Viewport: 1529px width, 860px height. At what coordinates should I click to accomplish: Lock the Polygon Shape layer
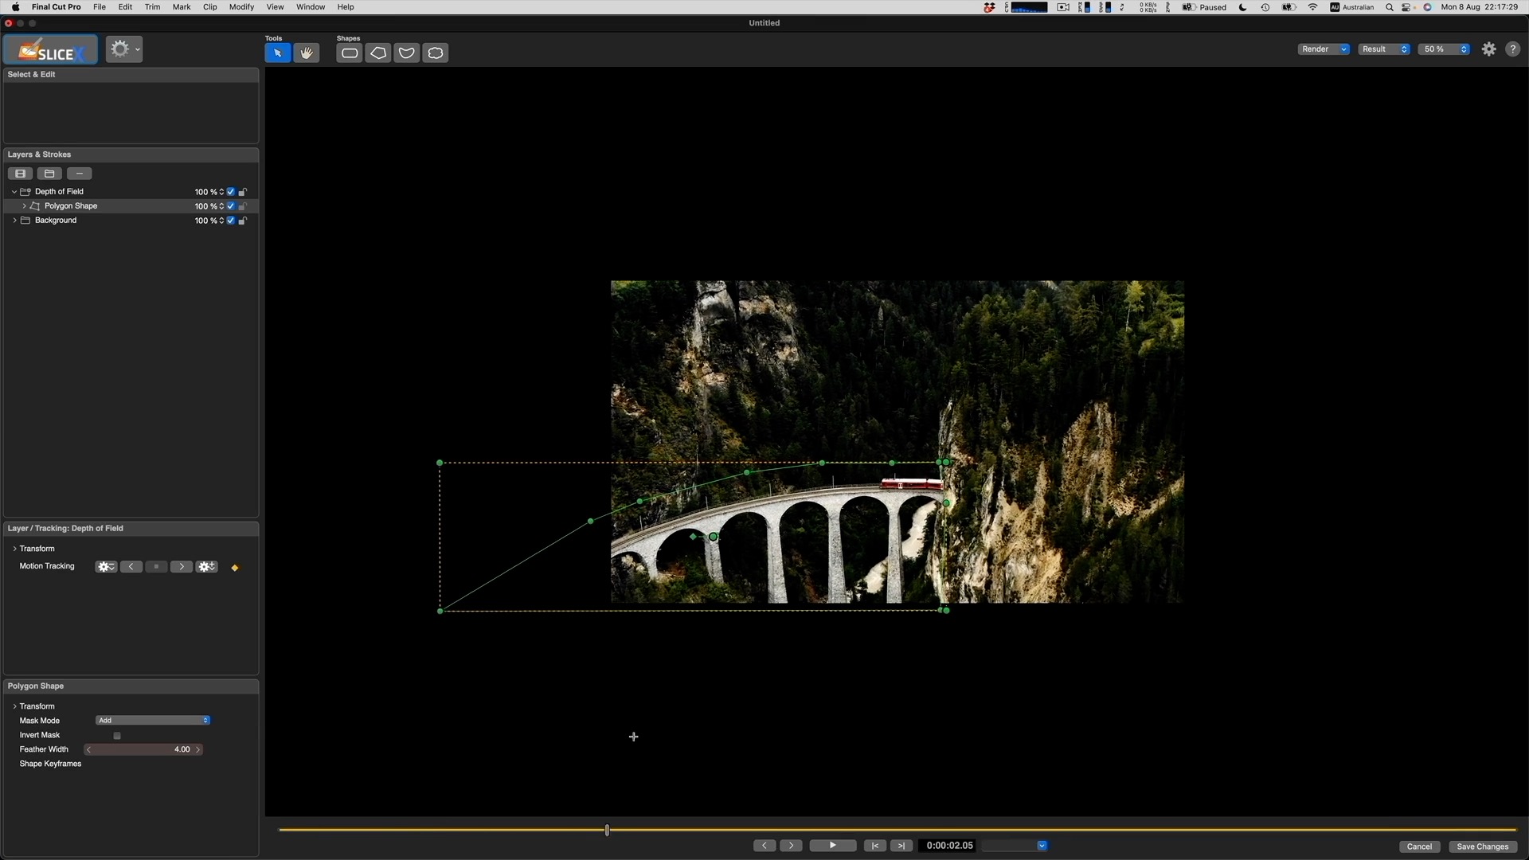(243, 206)
